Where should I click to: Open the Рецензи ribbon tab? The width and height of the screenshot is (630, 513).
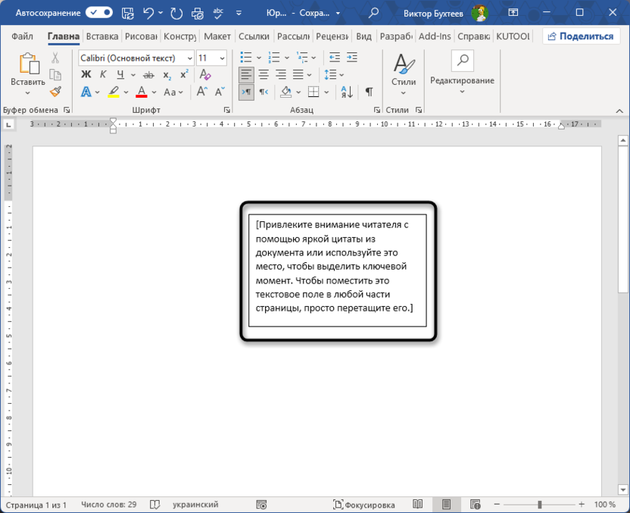[333, 36]
